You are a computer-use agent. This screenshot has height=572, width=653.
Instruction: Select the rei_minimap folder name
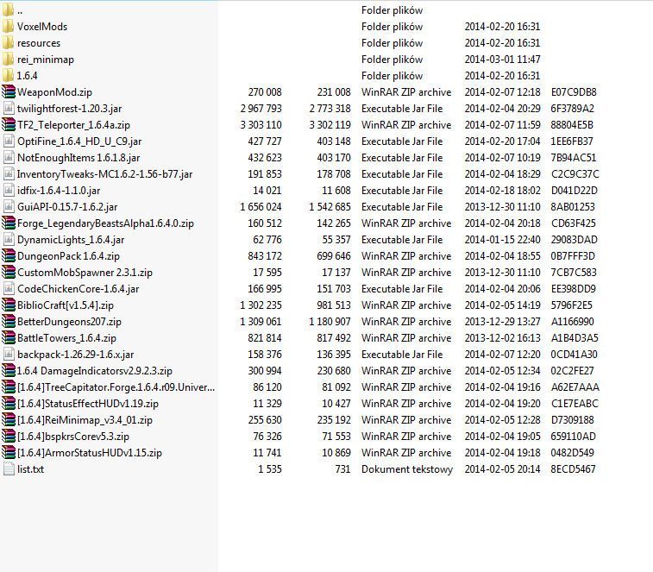(x=46, y=60)
